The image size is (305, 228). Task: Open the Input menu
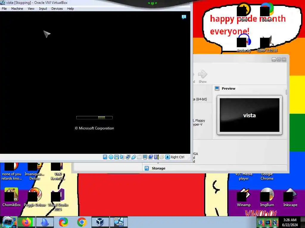tap(43, 9)
